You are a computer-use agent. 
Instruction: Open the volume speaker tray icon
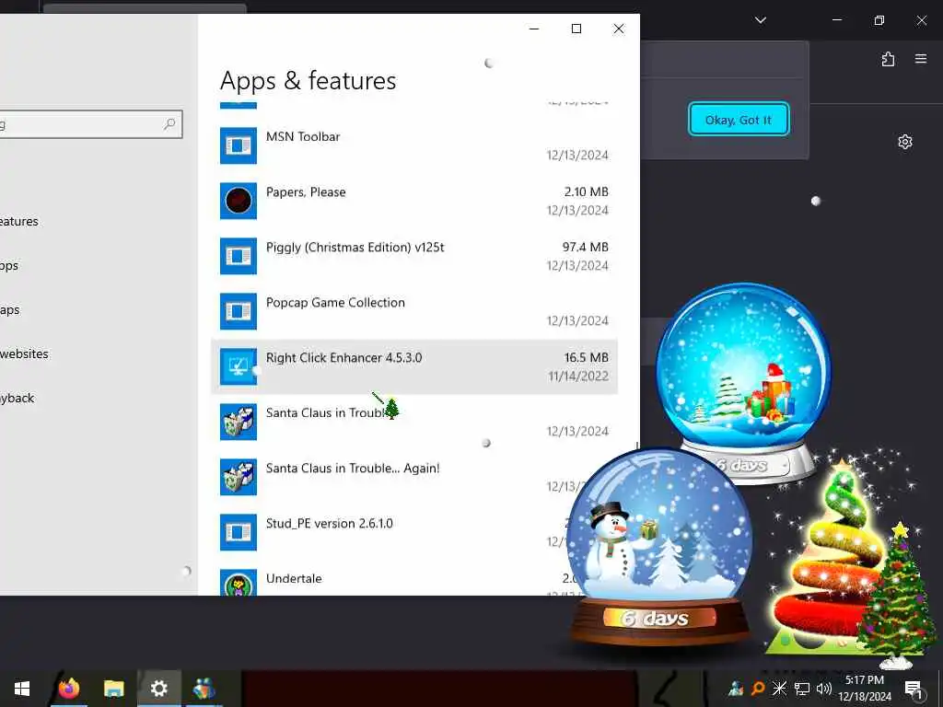point(824,689)
